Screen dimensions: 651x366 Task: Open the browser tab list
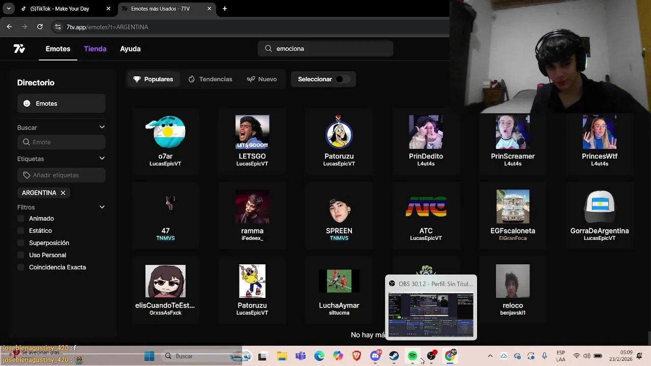[x=9, y=9]
